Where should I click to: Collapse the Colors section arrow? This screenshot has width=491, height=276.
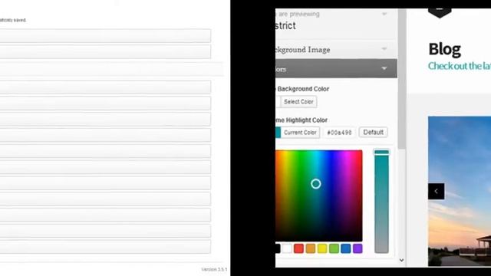384,68
